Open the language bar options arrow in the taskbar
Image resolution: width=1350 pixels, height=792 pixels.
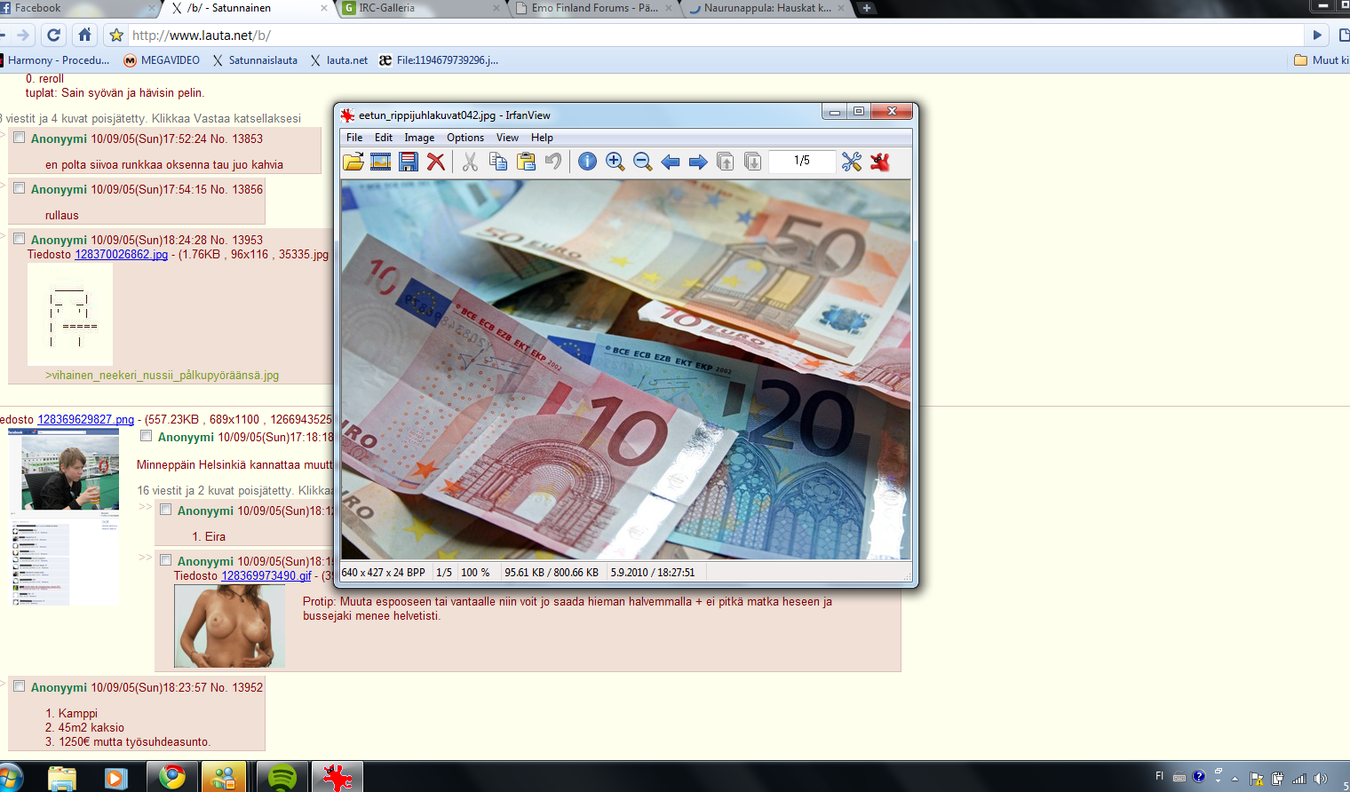tap(1219, 780)
